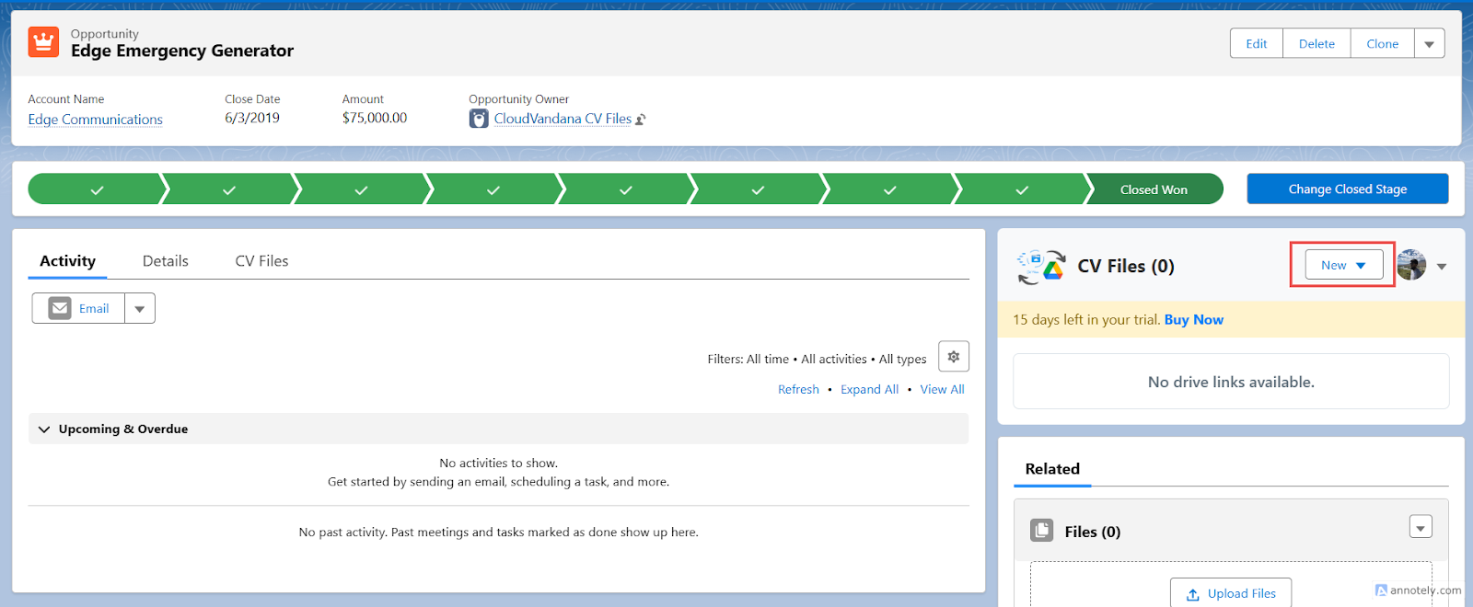The image size is (1473, 607).
Task: Click the CV Files (0) heading
Action: click(x=1126, y=266)
